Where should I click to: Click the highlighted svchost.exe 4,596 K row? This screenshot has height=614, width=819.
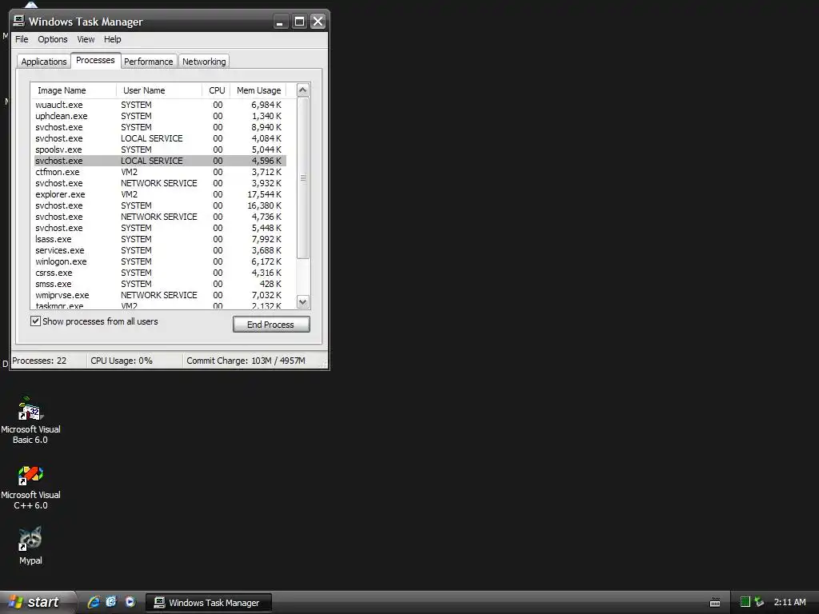(160, 161)
